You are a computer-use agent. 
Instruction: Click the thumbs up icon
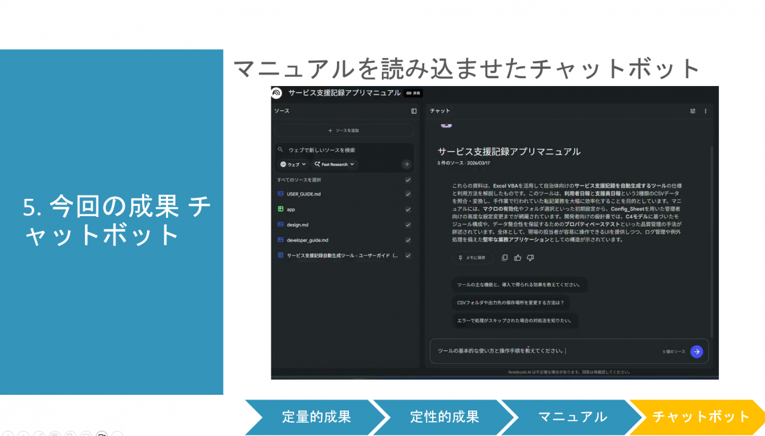coord(518,258)
